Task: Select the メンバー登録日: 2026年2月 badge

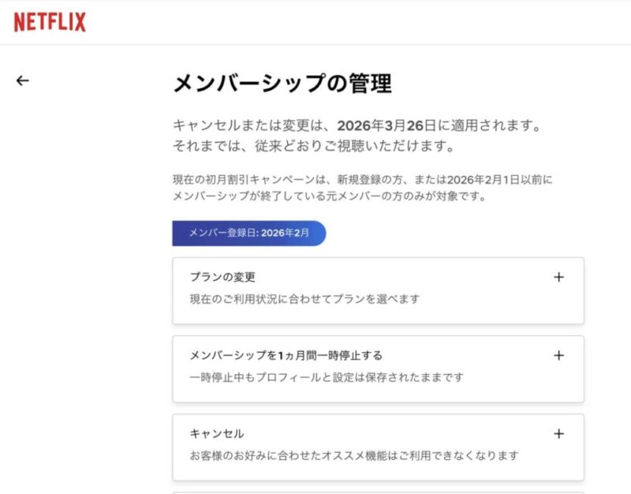Action: click(248, 233)
